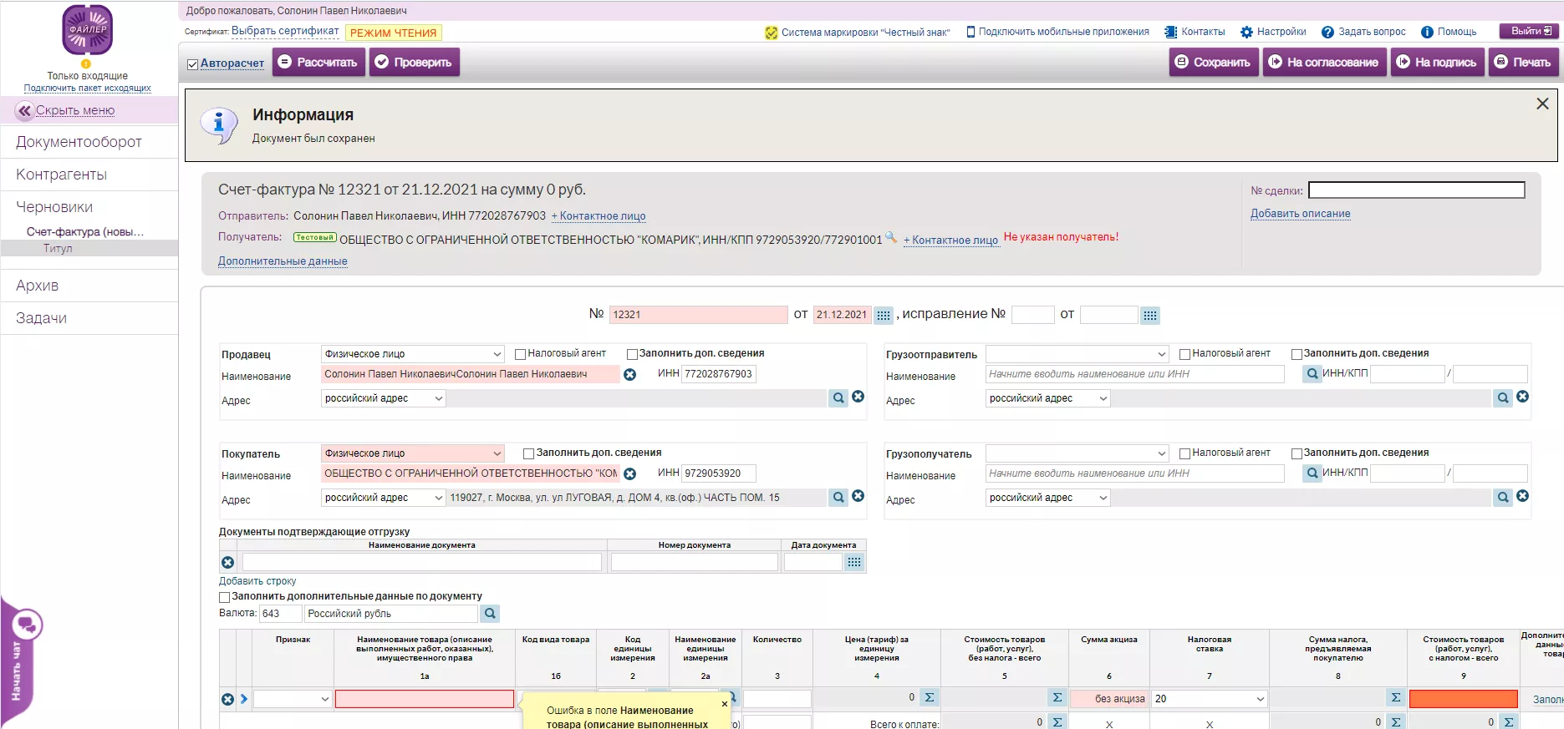
Task: Click the № сделки input field
Action: 1417,190
